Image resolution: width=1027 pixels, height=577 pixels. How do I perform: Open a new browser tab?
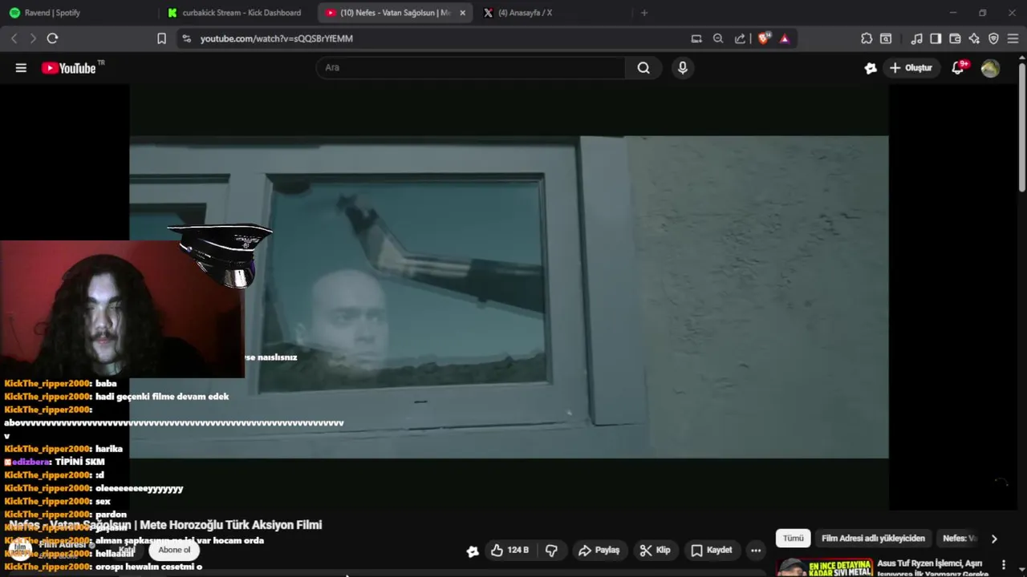point(644,13)
